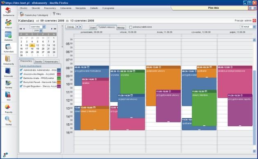
Task: Open the Zakładki menu
Action: point(94,8)
